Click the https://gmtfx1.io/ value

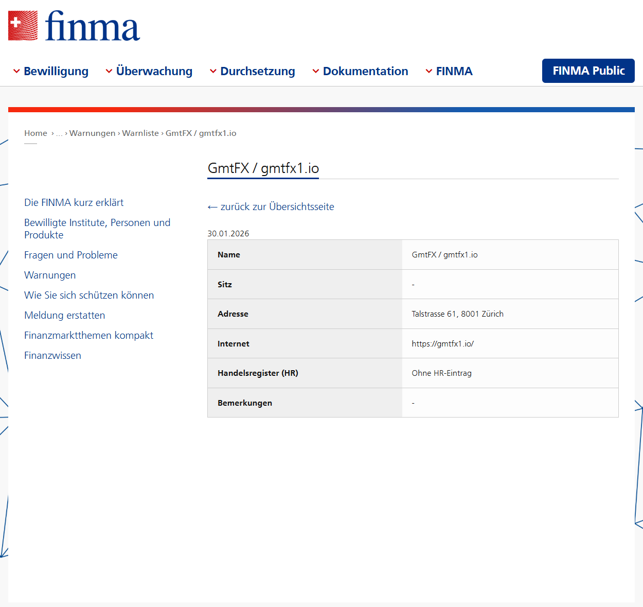(442, 343)
